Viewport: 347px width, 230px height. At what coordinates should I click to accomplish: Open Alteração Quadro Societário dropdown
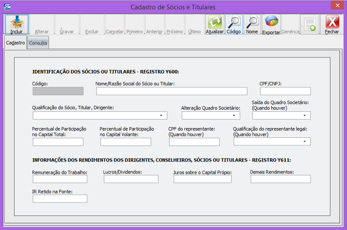(234, 115)
